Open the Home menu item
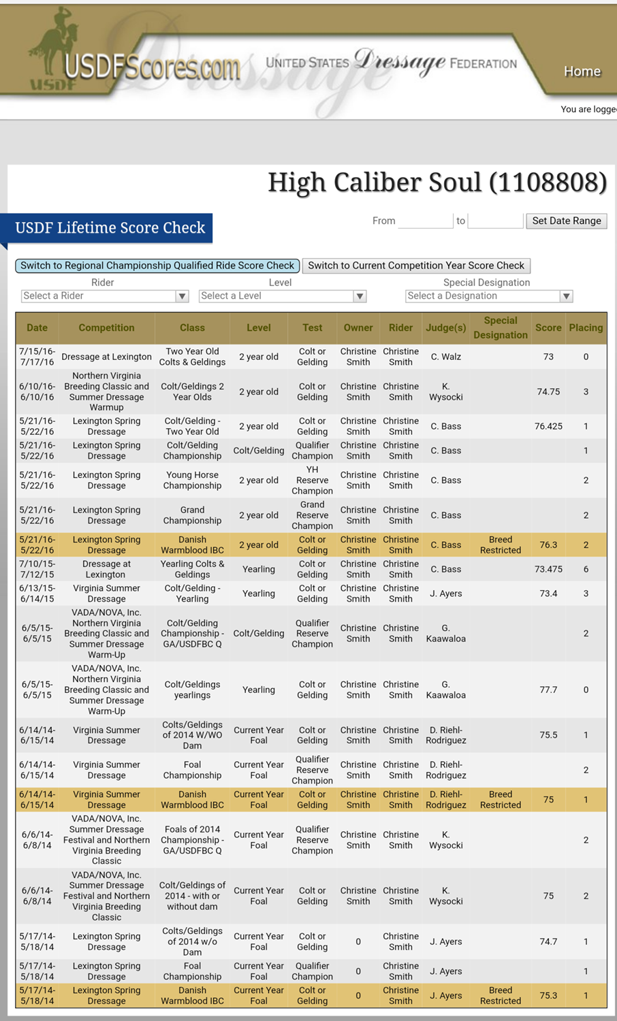The height and width of the screenshot is (1021, 617). [582, 71]
